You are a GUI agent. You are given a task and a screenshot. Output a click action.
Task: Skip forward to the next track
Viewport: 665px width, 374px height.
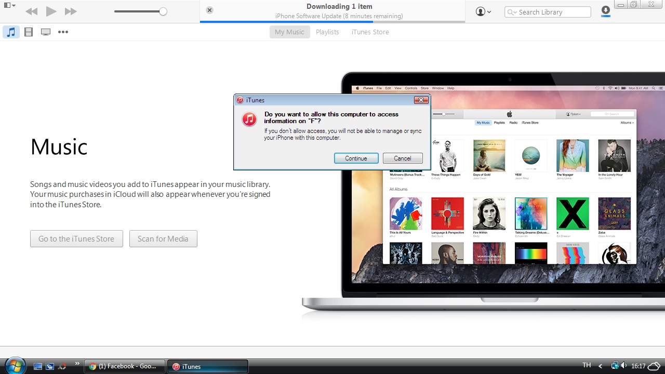[71, 11]
